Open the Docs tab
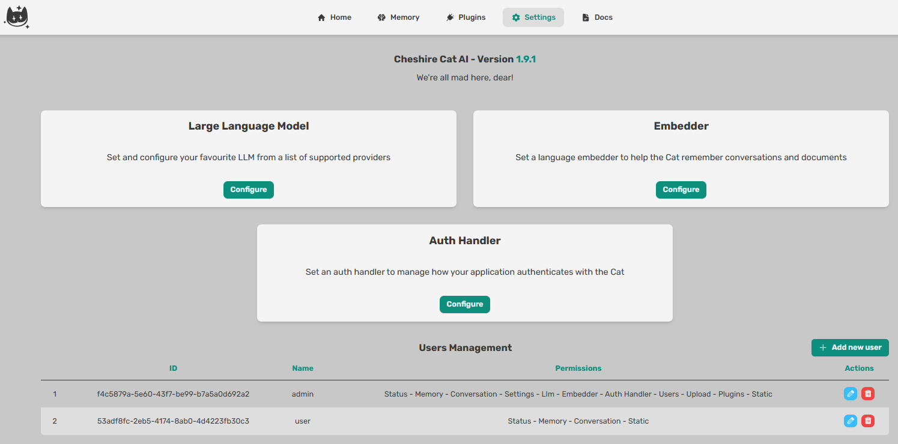This screenshot has width=898, height=444. click(598, 17)
